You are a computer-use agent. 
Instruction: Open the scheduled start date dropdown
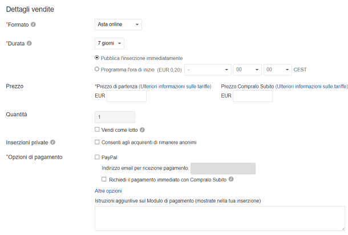click(x=208, y=70)
